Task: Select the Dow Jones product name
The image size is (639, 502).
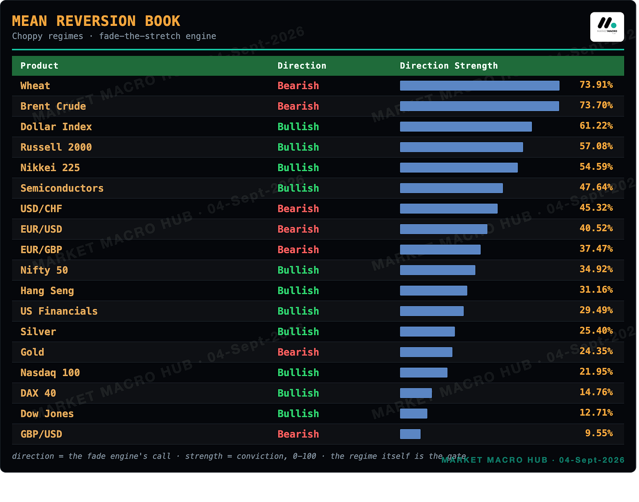Action: (x=47, y=414)
